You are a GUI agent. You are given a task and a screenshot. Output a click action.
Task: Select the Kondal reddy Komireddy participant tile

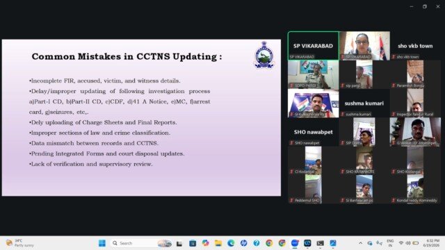click(416, 189)
